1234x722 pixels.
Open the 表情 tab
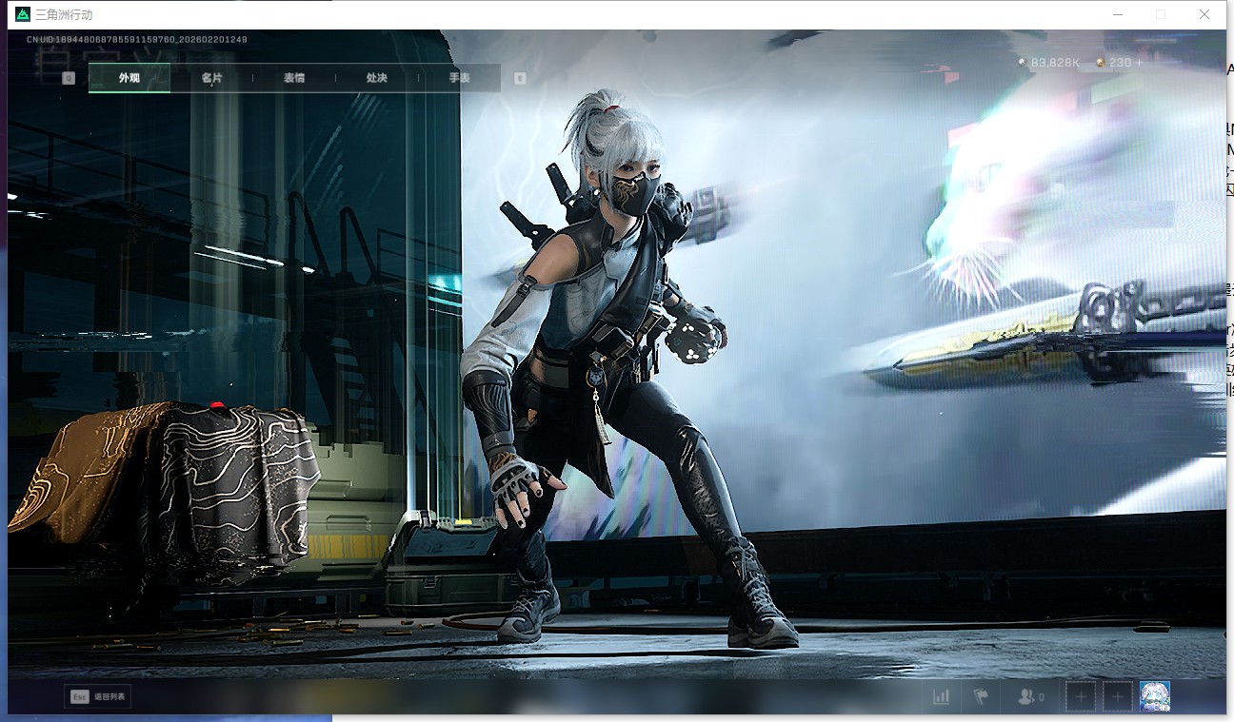coord(294,78)
